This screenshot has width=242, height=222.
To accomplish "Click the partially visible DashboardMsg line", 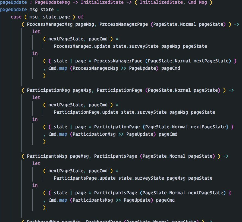I will (x=117, y=221).
